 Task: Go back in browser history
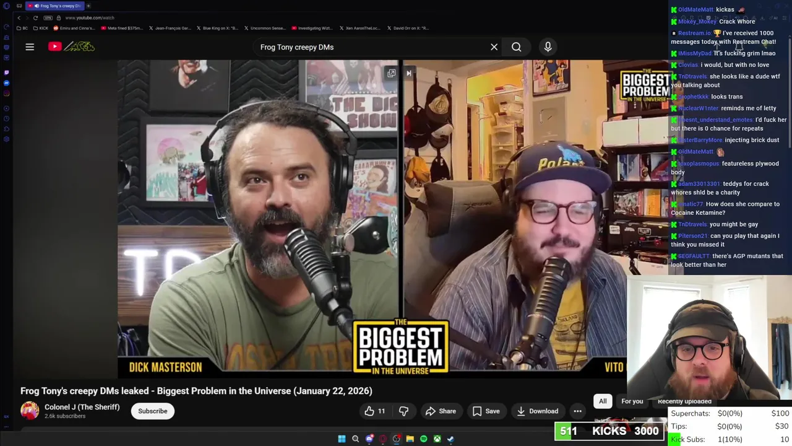point(19,18)
